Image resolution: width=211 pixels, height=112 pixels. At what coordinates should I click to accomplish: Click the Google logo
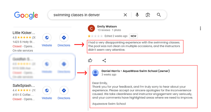(26, 15)
